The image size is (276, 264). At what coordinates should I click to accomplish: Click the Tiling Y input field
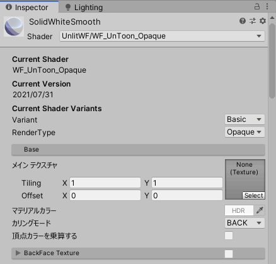187,183
